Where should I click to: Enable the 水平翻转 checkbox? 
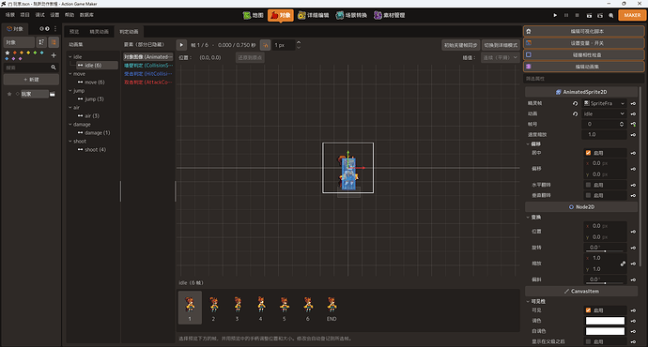(588, 185)
